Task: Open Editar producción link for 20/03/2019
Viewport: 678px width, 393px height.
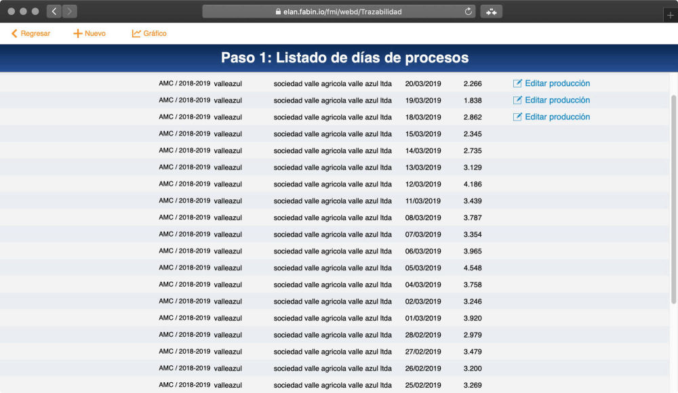Action: click(x=557, y=83)
